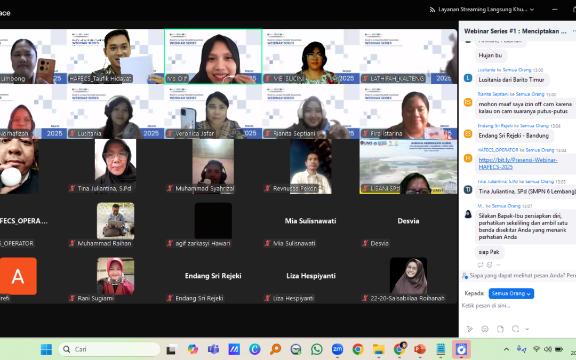Show hidden system tray icons
Image resolution: width=576 pixels, height=360 pixels.
pos(506,349)
